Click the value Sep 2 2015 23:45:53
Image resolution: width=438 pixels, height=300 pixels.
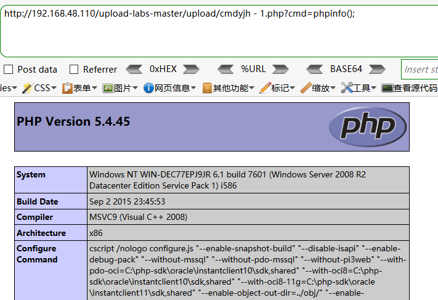(x=128, y=201)
